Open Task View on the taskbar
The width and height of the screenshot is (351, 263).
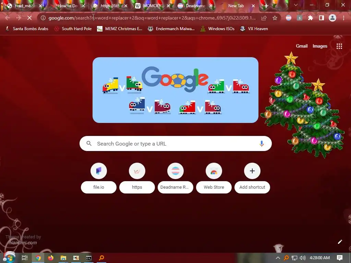tap(25, 258)
